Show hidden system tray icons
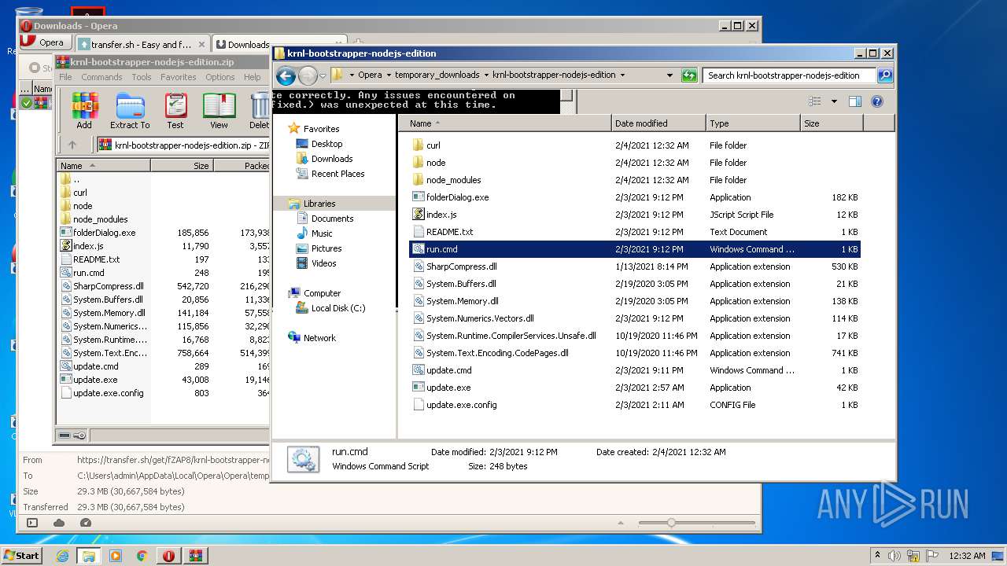The height and width of the screenshot is (566, 1007). (x=877, y=556)
